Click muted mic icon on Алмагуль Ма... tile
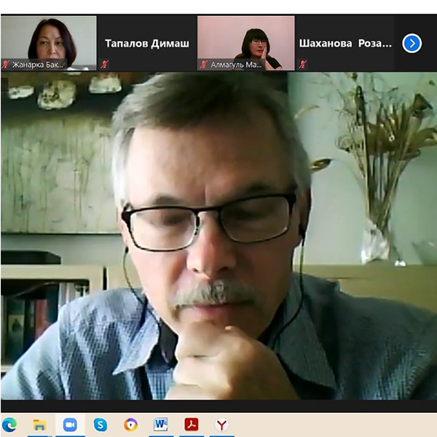The image size is (437, 437). (203, 65)
